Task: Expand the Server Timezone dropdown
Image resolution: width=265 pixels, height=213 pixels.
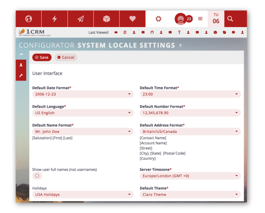Action: tap(190, 176)
